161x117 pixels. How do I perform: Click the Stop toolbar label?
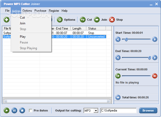tap(120, 20)
